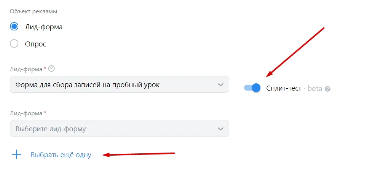The height and width of the screenshot is (172, 375).
Task: Click the question-mark help icon beside Лид-форма label
Action: (51, 69)
